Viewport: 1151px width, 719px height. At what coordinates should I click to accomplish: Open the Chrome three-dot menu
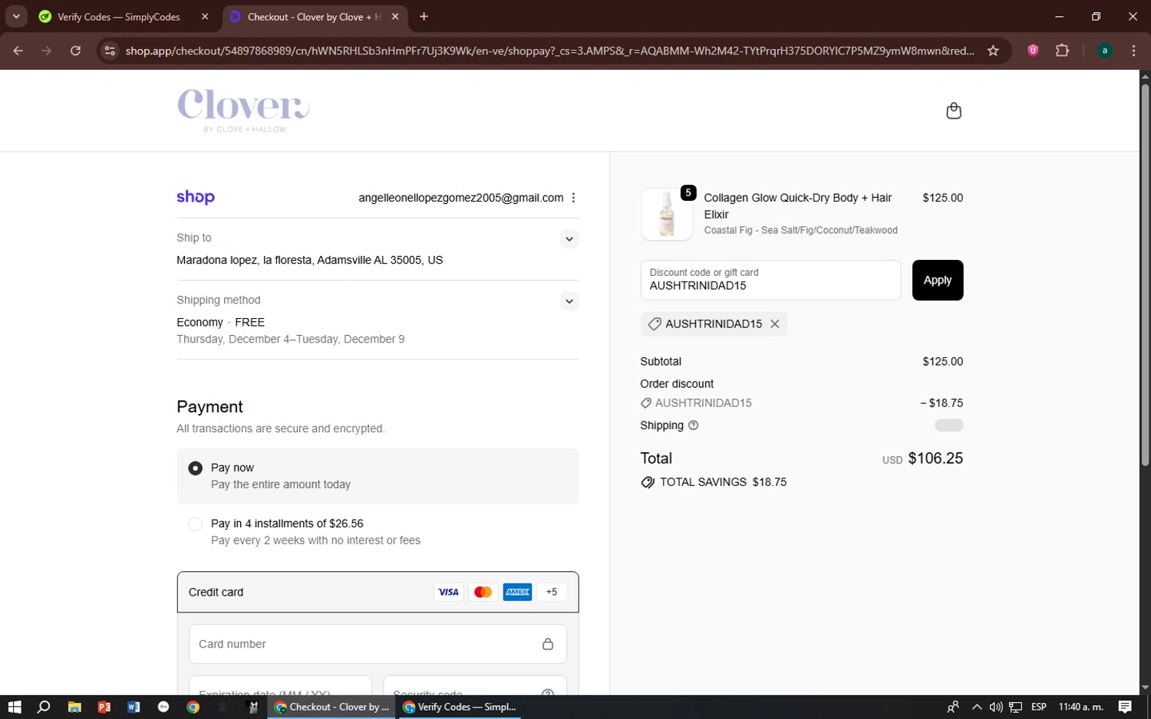(1133, 51)
